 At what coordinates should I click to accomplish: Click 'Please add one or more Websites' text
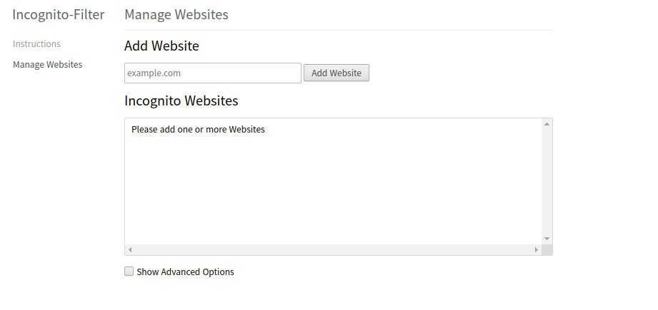coord(198,130)
